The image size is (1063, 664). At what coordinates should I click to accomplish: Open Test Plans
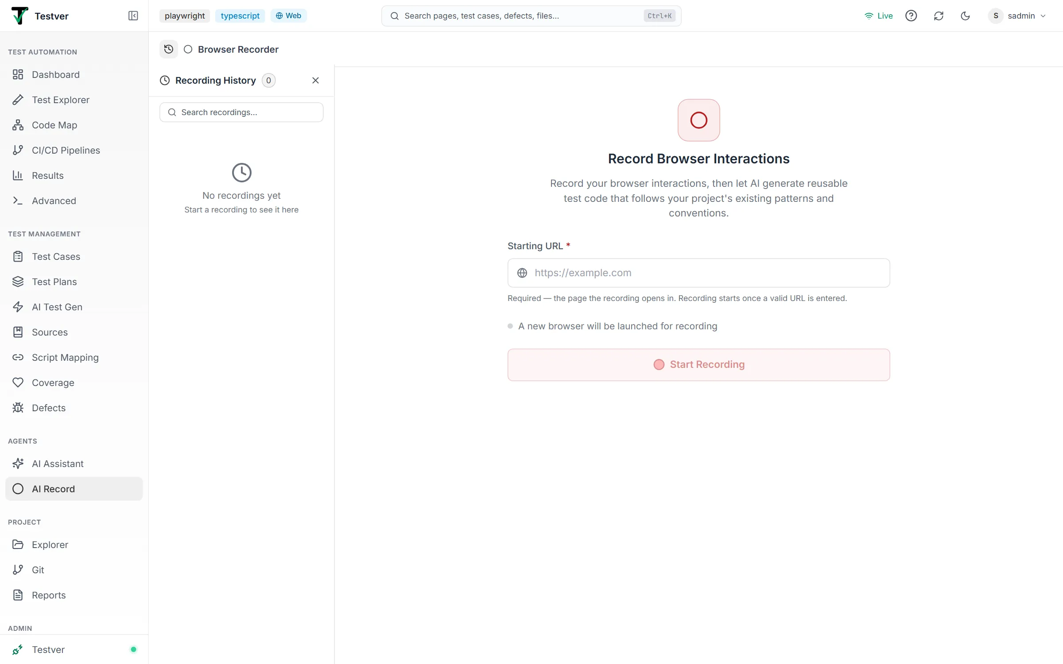(x=74, y=282)
